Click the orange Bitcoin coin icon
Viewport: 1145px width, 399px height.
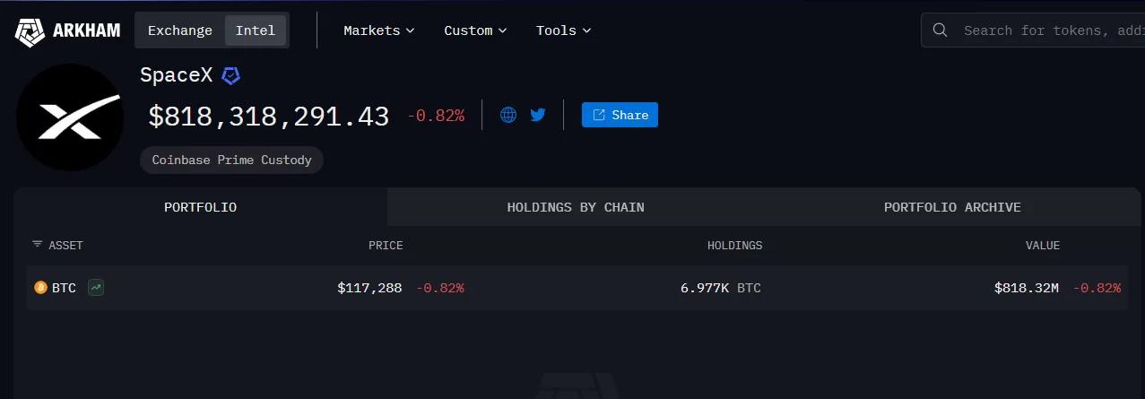40,288
